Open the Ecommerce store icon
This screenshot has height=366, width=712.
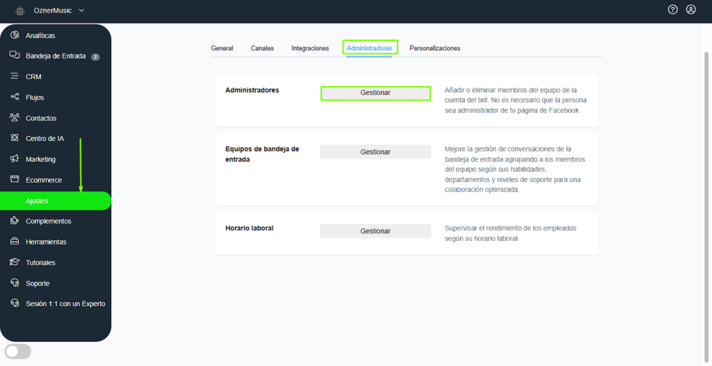tap(15, 180)
